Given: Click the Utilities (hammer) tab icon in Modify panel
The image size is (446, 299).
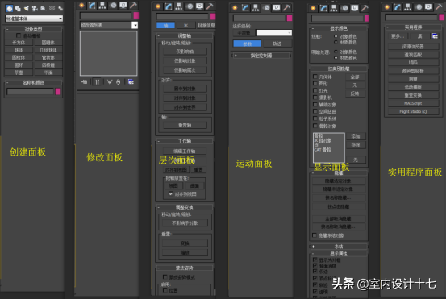Looking at the screenshot, I should pyautogui.click(x=133, y=6).
